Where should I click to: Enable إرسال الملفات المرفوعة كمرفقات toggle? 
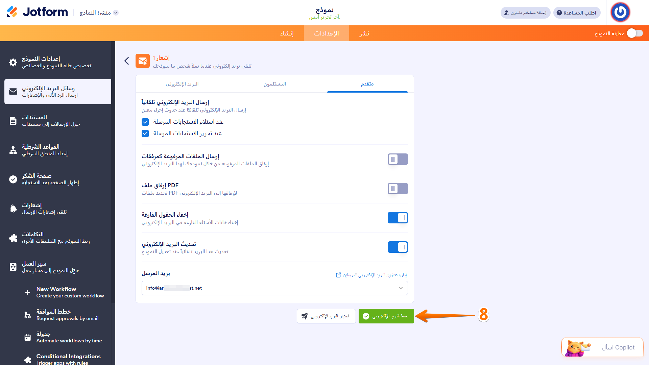pos(398,159)
